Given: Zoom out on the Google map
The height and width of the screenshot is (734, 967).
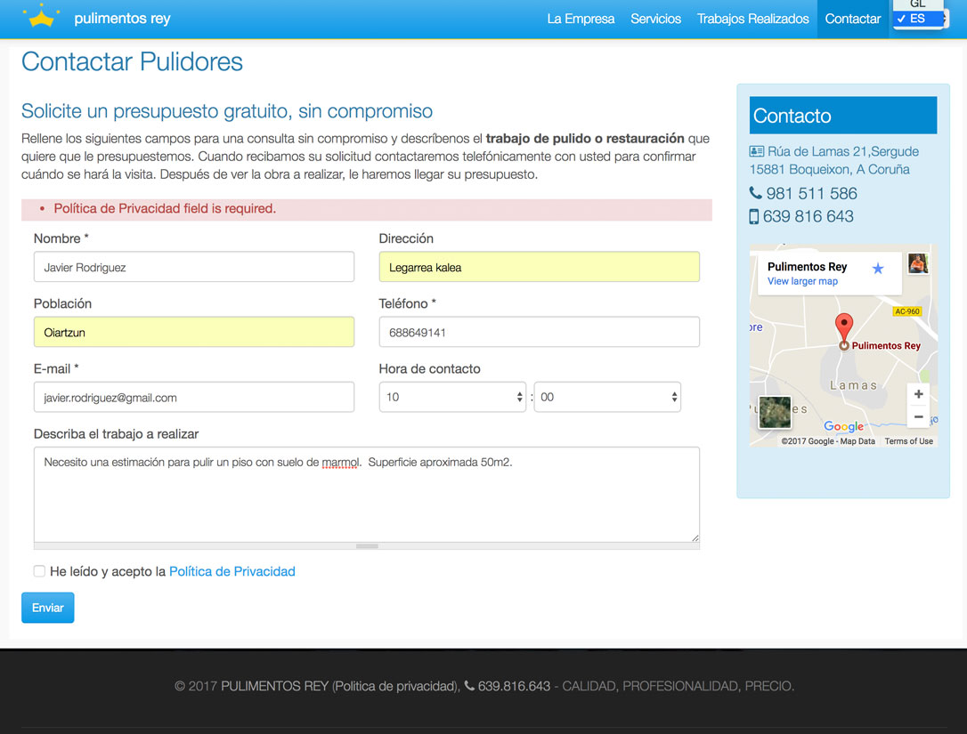Looking at the screenshot, I should point(918,416).
